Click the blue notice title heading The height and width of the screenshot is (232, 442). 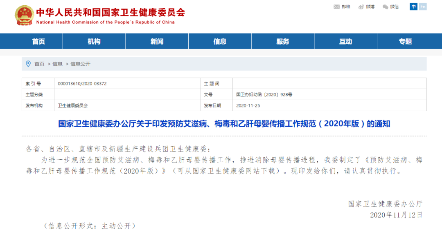tap(224, 123)
